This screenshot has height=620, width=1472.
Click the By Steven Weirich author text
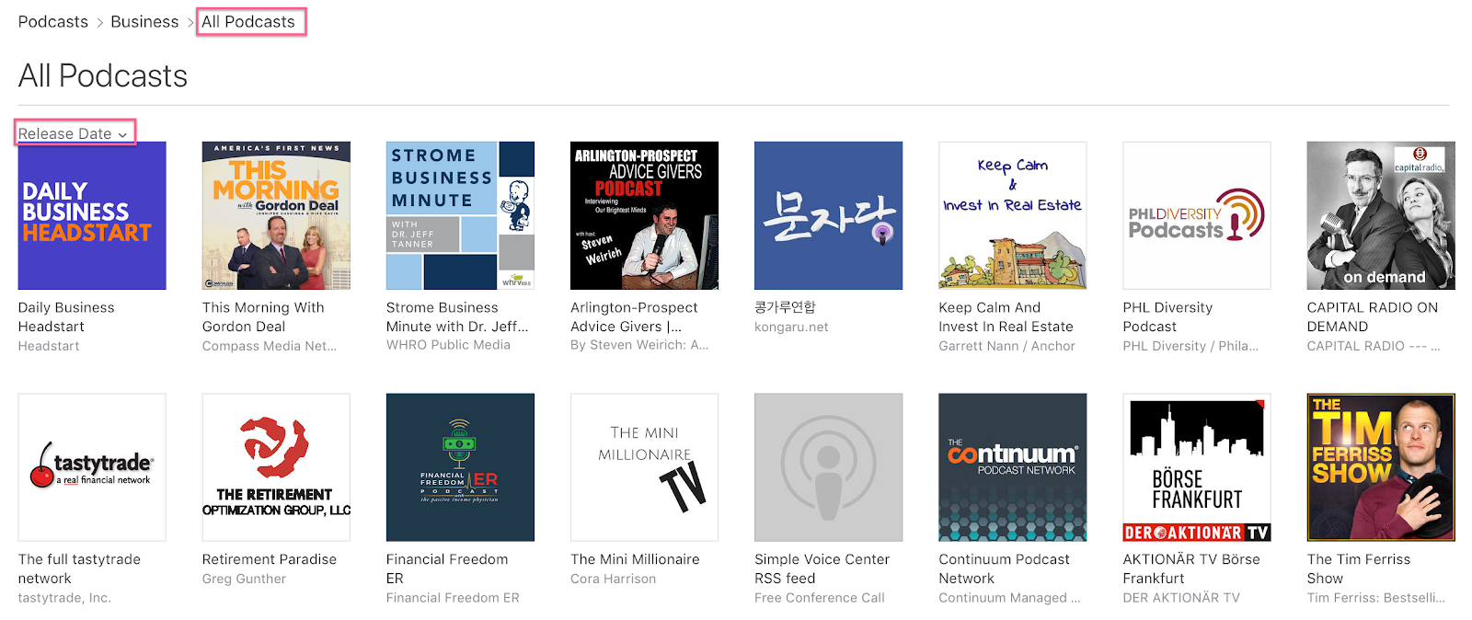coord(639,345)
